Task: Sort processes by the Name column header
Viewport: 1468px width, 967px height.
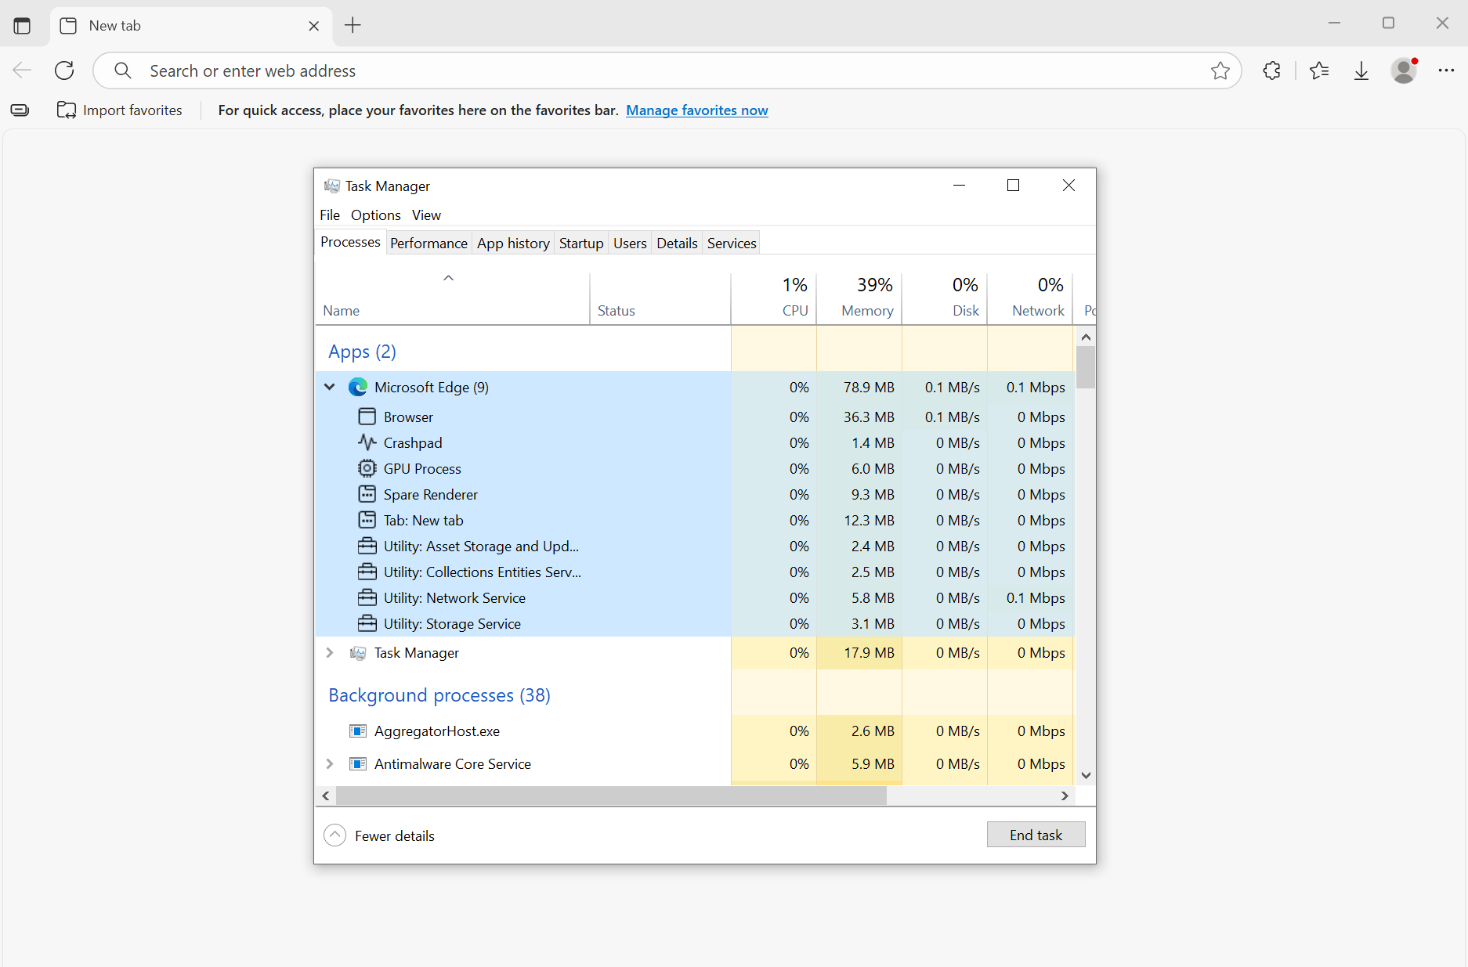Action: coord(452,298)
